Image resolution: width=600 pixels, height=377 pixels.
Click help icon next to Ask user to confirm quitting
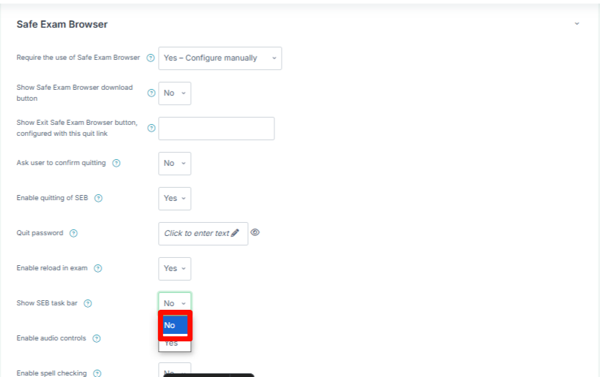click(116, 163)
